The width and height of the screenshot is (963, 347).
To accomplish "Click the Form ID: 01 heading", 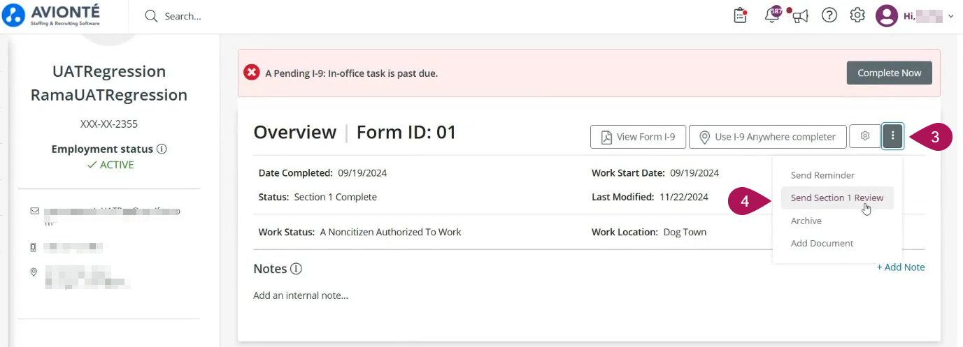I will (406, 132).
